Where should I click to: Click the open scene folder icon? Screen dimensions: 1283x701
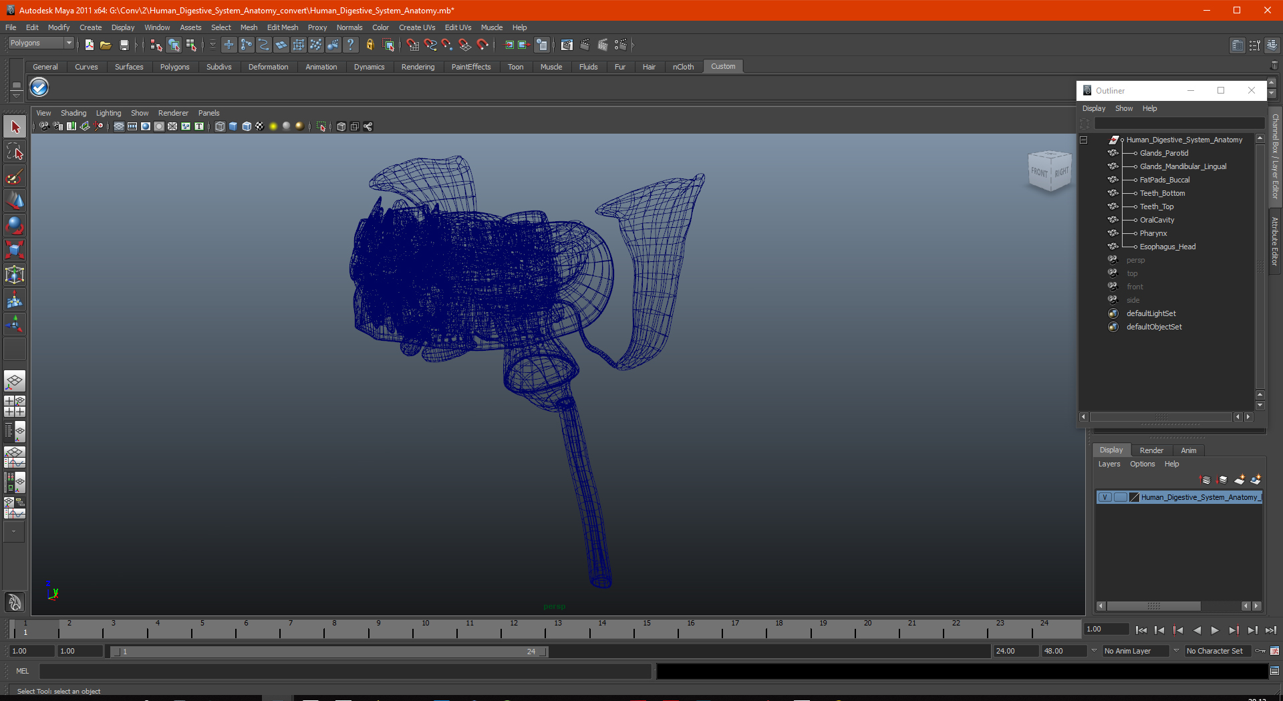106,45
